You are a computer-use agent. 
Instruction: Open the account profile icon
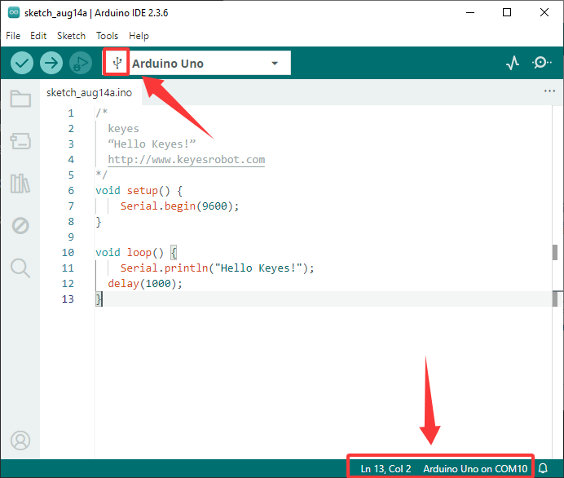click(20, 440)
